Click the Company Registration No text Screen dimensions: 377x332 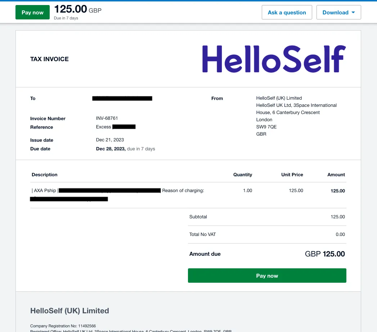pyautogui.click(x=63, y=326)
